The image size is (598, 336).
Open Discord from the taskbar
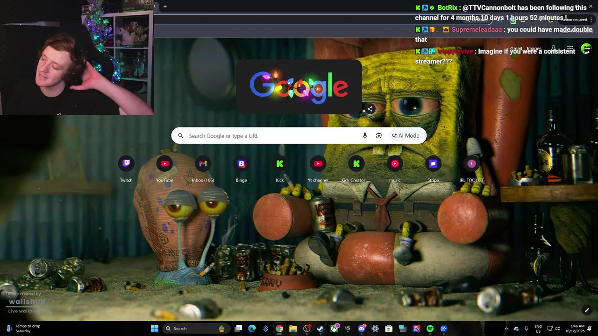click(361, 329)
